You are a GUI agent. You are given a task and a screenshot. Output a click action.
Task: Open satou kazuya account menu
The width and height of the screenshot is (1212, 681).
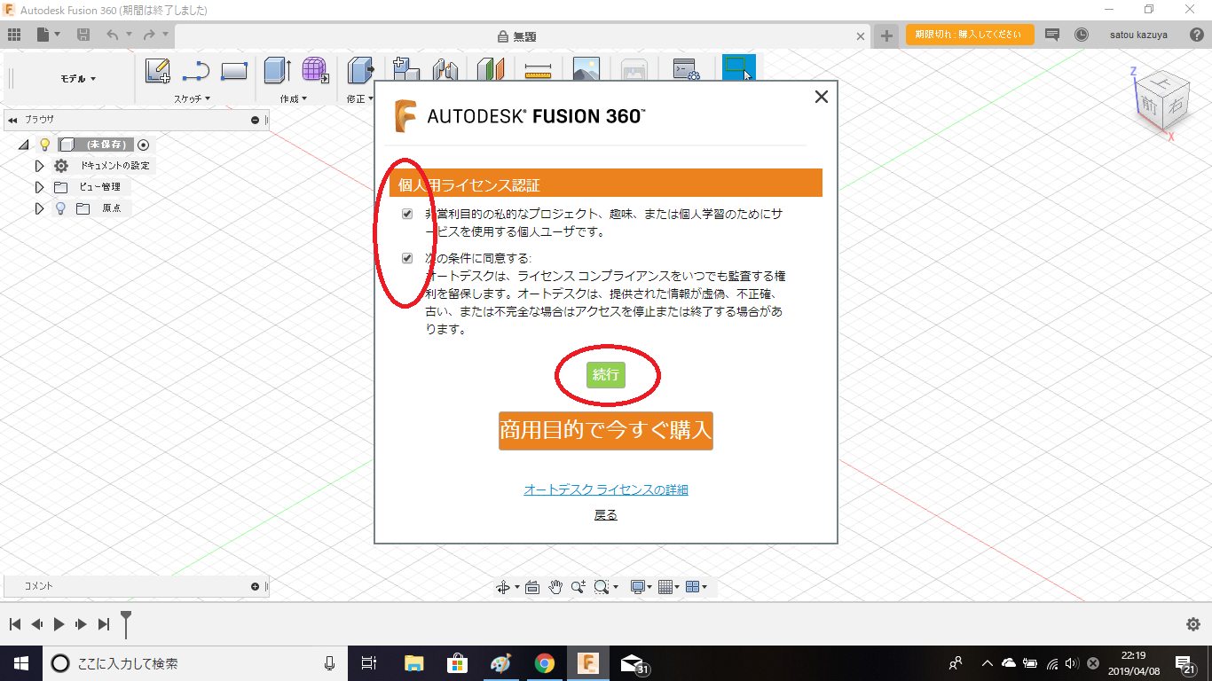coord(1138,35)
